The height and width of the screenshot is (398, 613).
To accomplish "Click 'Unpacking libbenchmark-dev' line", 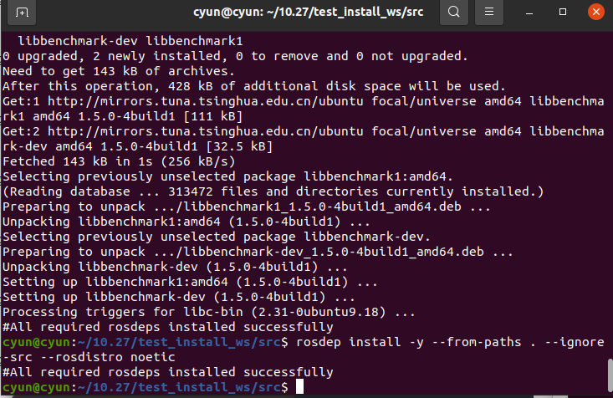I will (x=175, y=267).
